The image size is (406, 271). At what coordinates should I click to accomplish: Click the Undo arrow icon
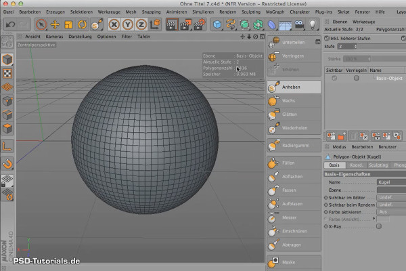point(11,24)
